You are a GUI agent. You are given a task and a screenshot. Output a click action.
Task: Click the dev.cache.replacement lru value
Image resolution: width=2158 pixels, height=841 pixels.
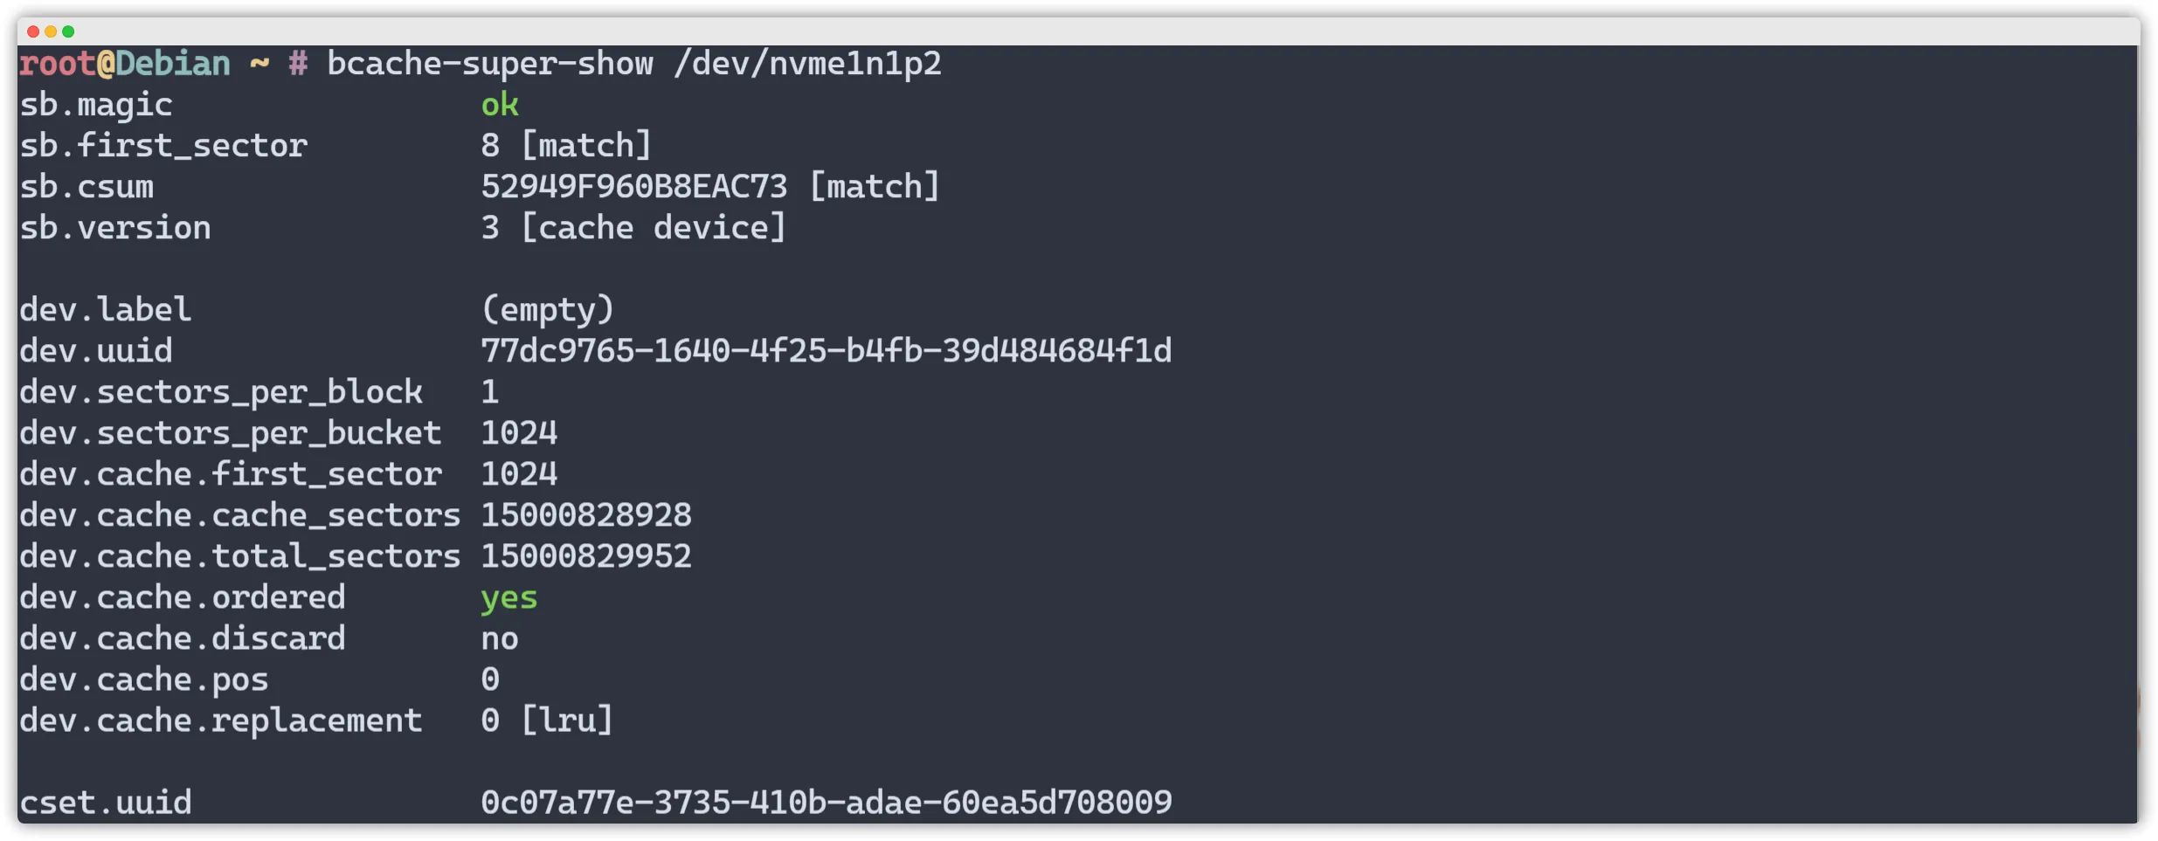[567, 720]
